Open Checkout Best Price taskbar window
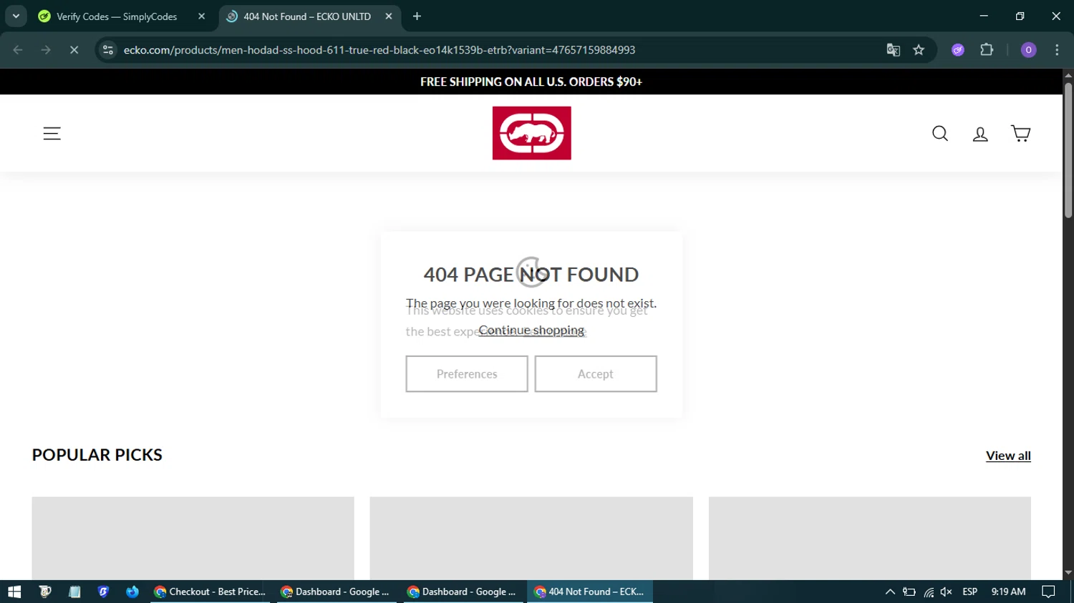 [211, 592]
